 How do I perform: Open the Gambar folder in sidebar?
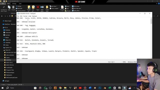(7, 35)
